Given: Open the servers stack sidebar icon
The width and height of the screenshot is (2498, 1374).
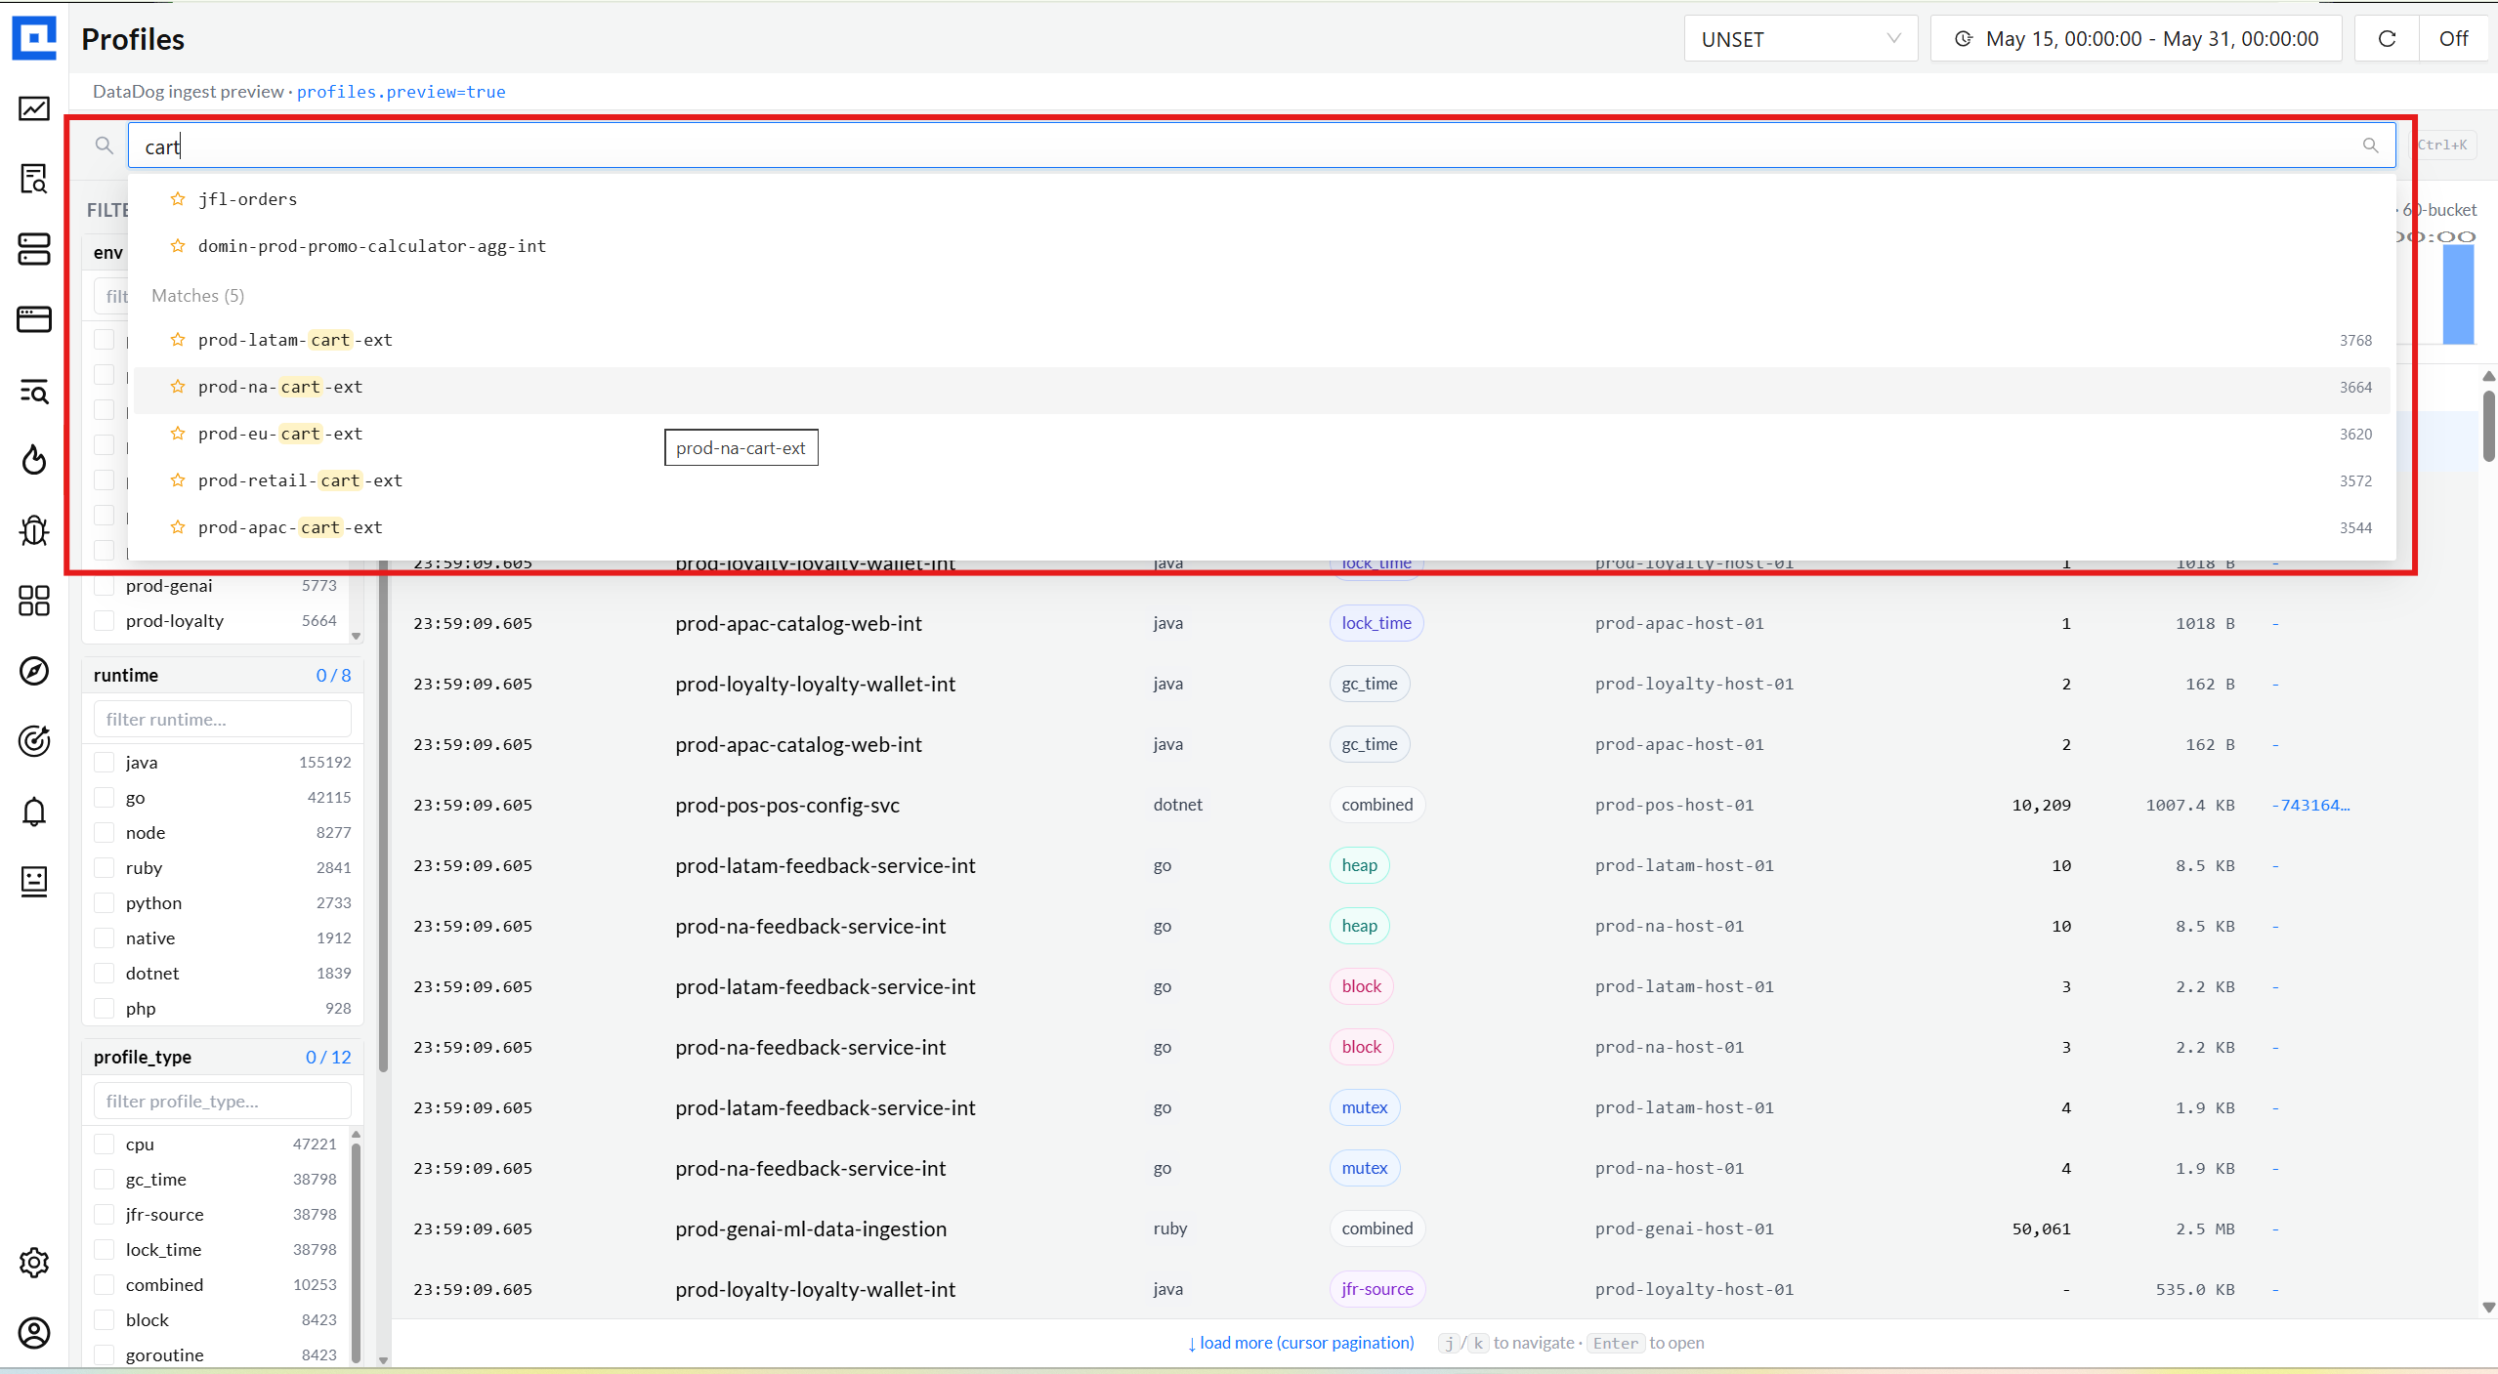Looking at the screenshot, I should (x=34, y=249).
